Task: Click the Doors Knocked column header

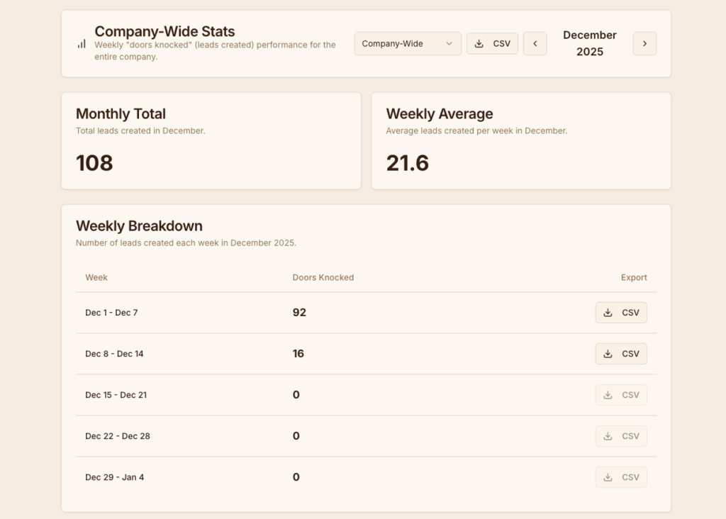Action: click(323, 277)
